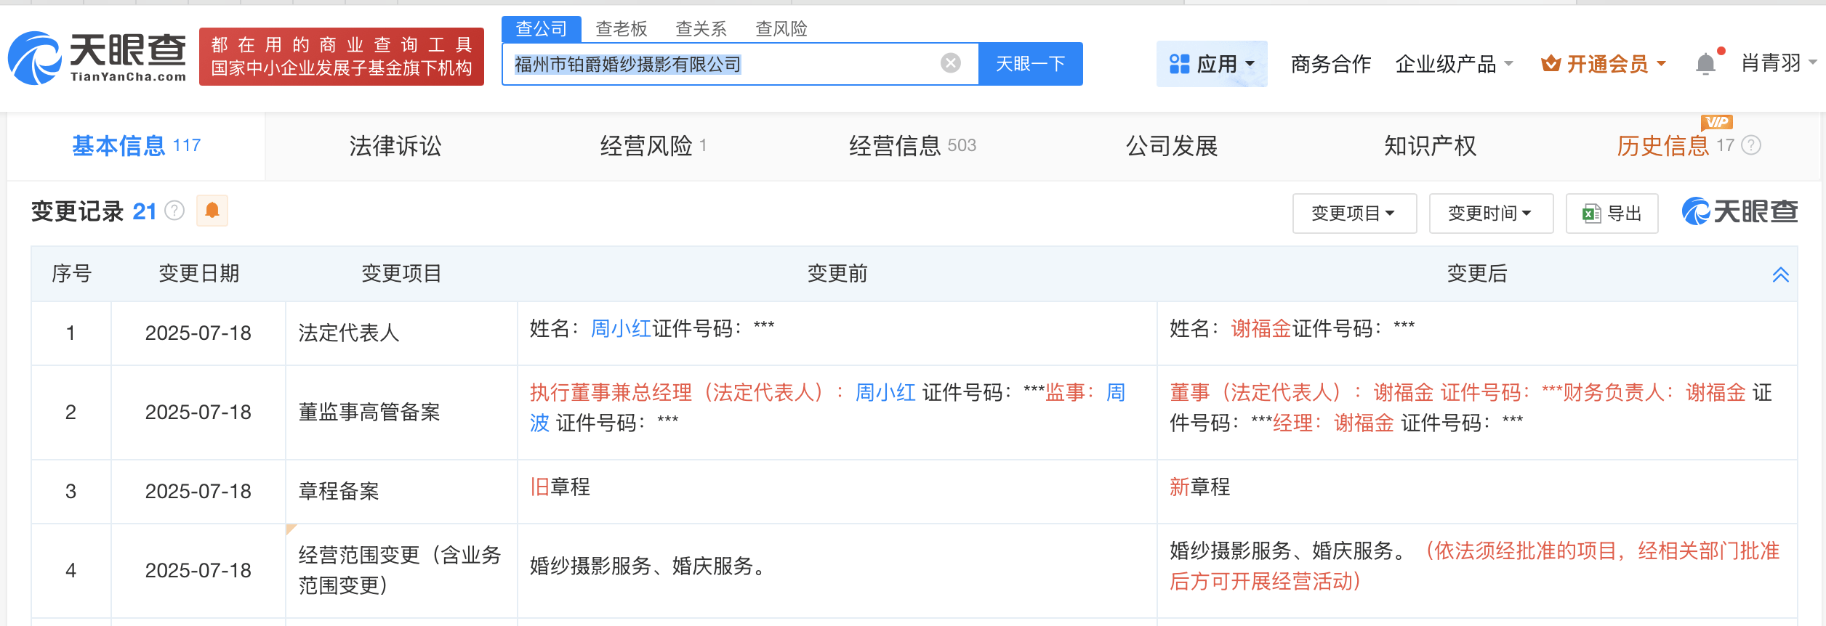Open the 变更时间 filter dropdown
The height and width of the screenshot is (626, 1826).
point(1491,214)
